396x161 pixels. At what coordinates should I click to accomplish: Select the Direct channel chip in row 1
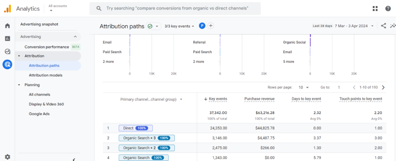(x=135, y=128)
